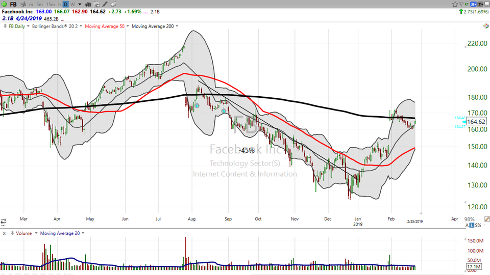Click the net change +2.73 value
The width and height of the screenshot is (490, 275).
115,12
